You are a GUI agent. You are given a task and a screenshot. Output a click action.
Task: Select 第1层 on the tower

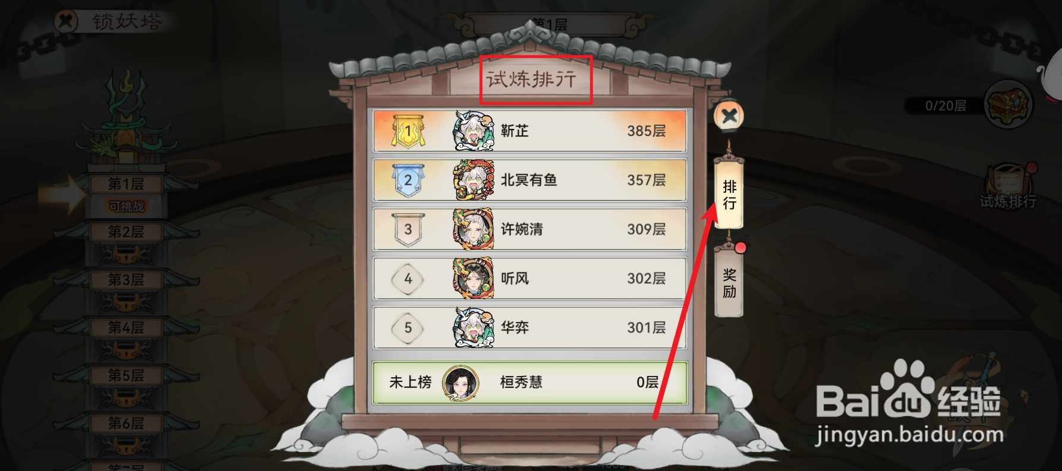[x=126, y=184]
